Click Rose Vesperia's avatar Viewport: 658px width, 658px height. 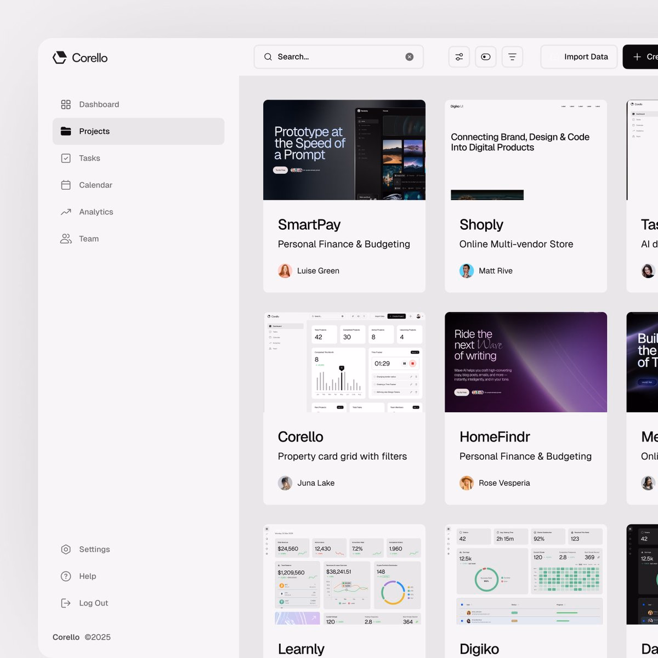[467, 483]
